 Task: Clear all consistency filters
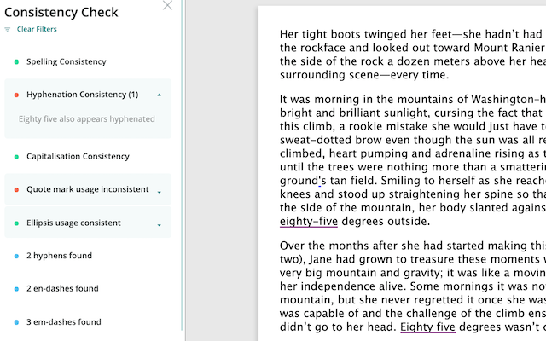37,29
